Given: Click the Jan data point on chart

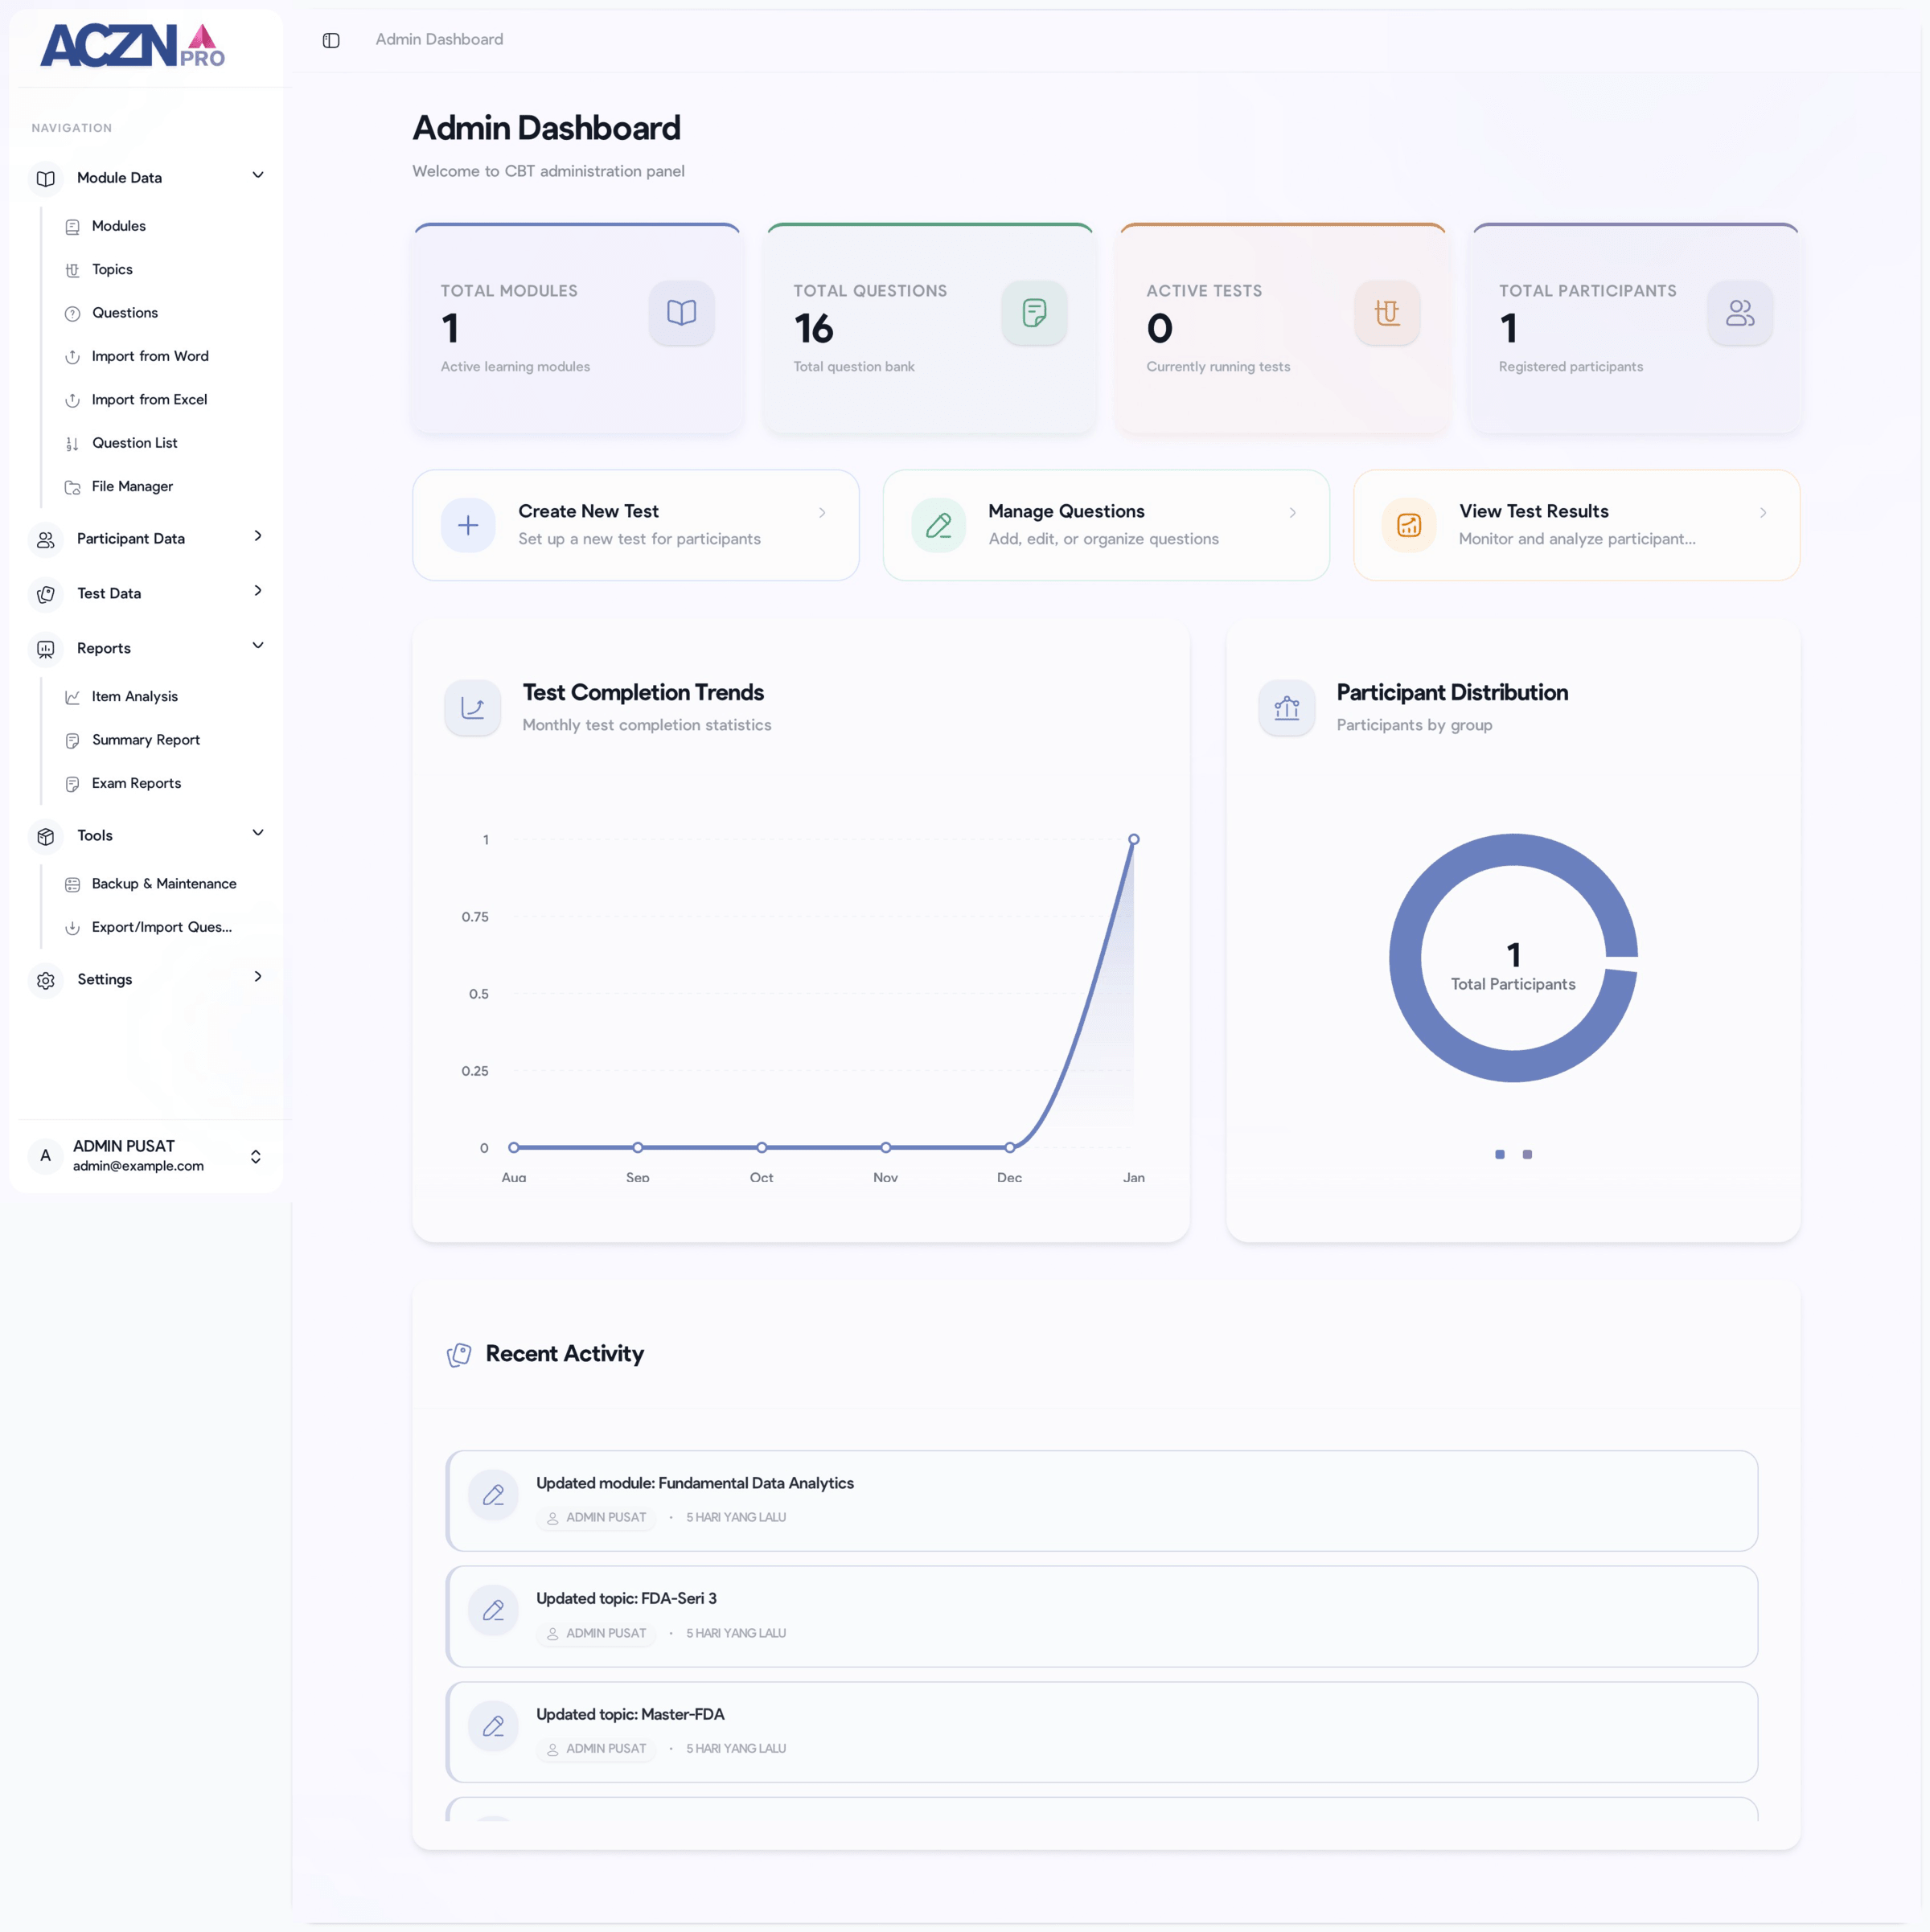Looking at the screenshot, I should point(1133,839).
